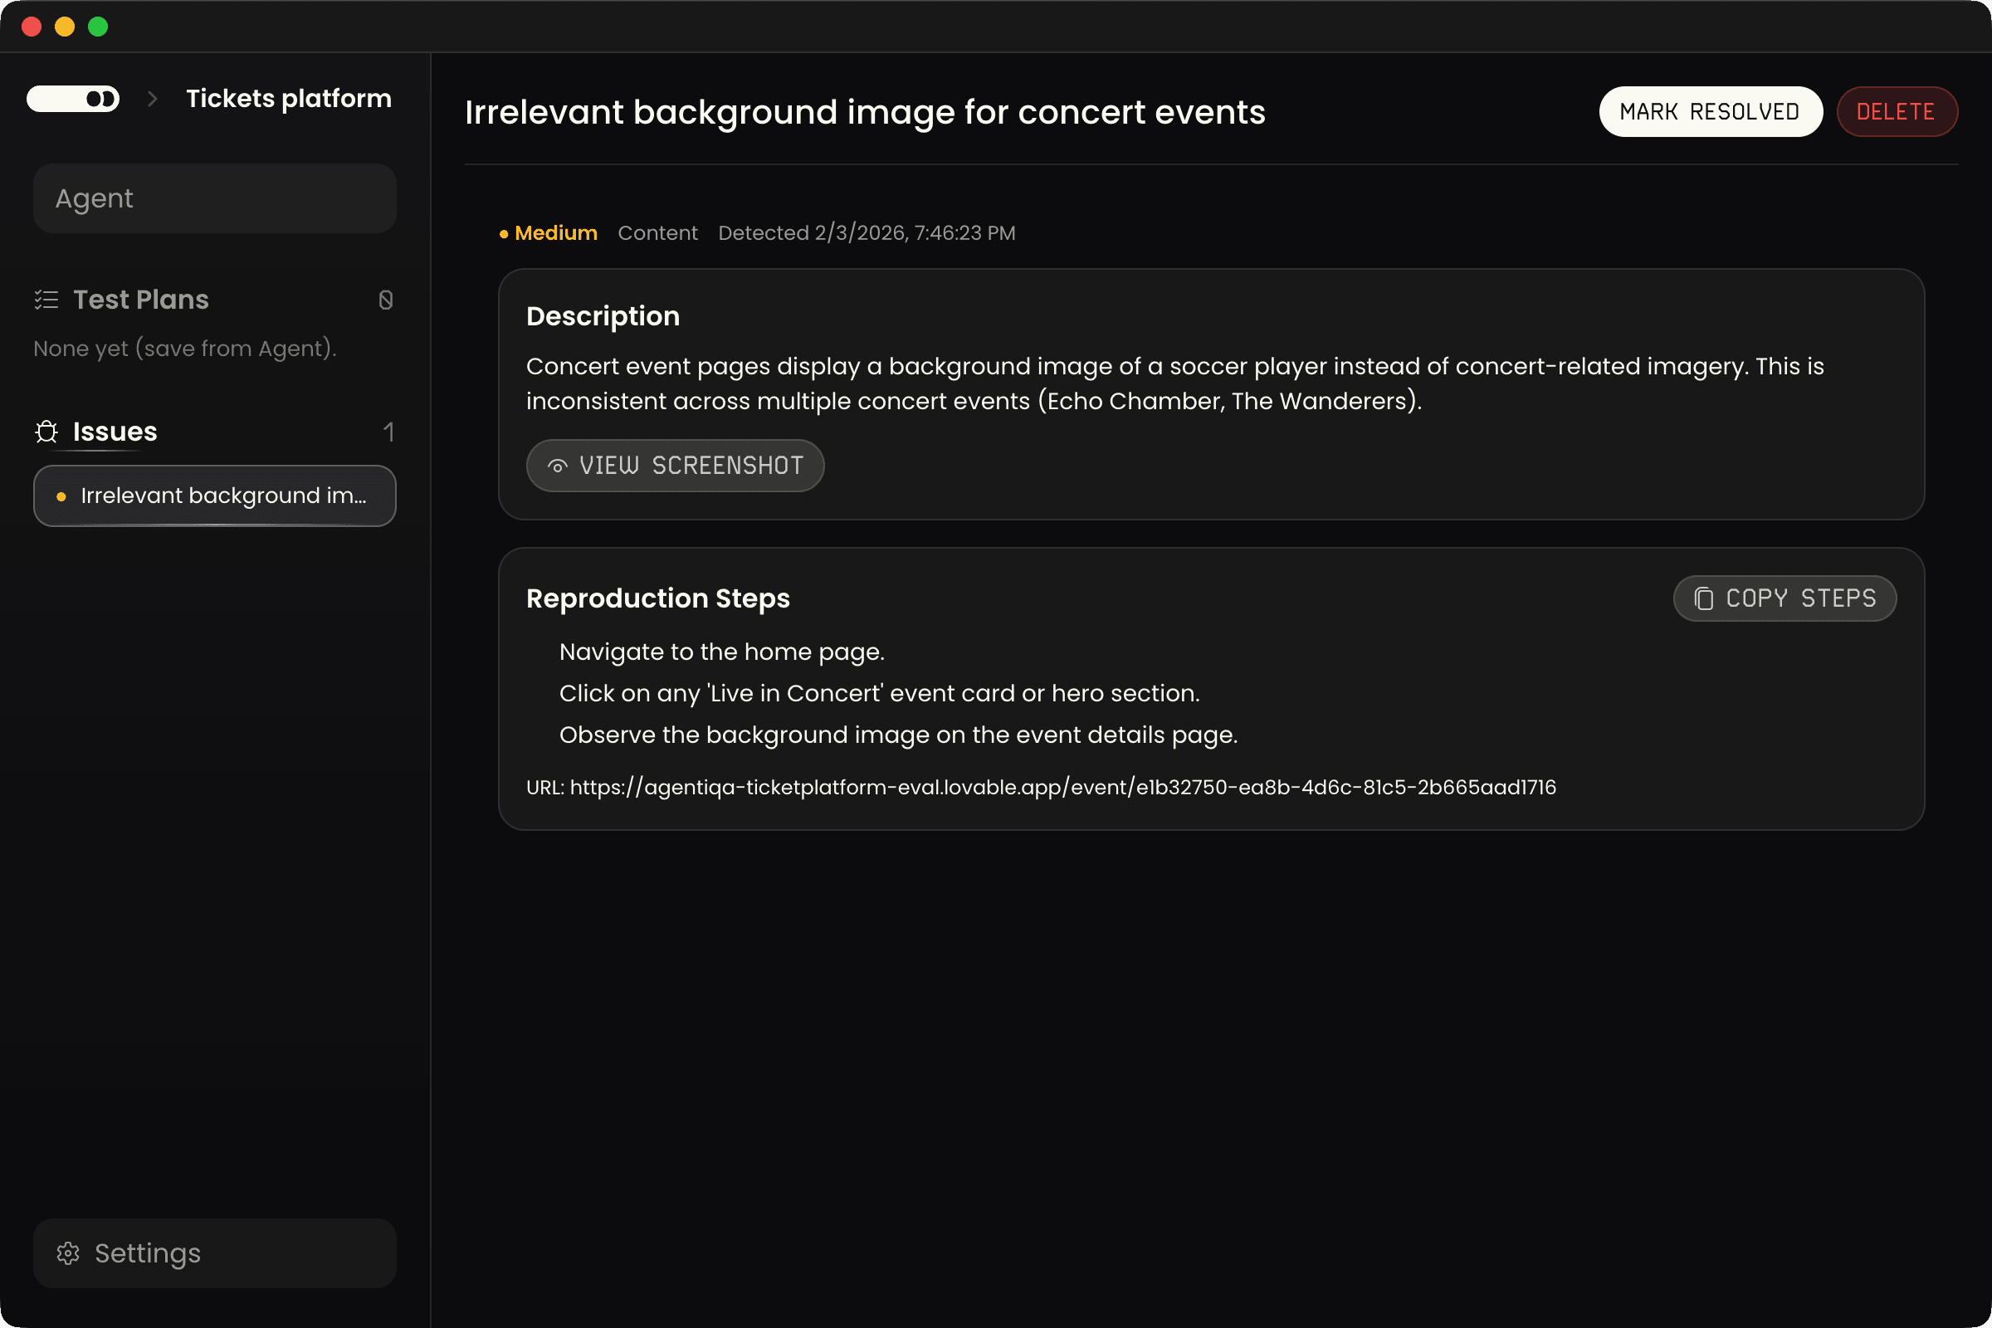Click the checklist icon beside Test Plans

[x=46, y=299]
